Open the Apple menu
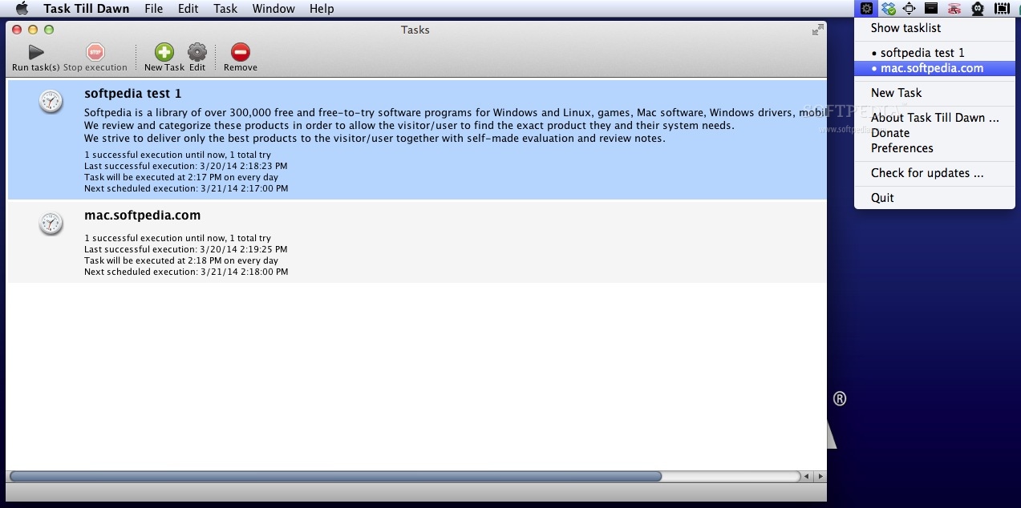This screenshot has width=1021, height=508. [x=22, y=9]
